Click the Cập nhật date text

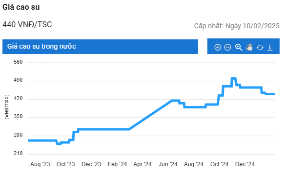click(x=237, y=26)
